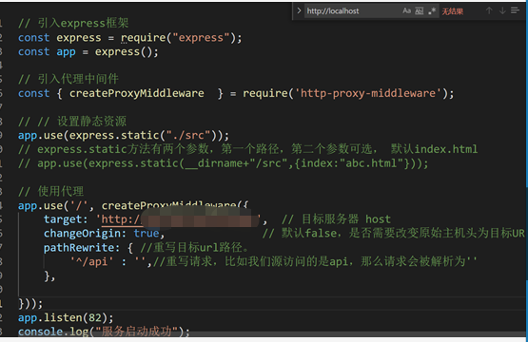Click the commented line with index:"abc.html"
528x342 pixels.
[x=224, y=163]
